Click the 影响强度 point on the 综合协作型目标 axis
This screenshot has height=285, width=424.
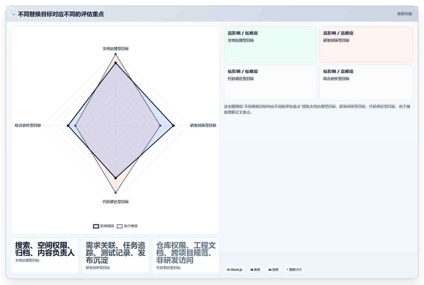[x=68, y=126]
